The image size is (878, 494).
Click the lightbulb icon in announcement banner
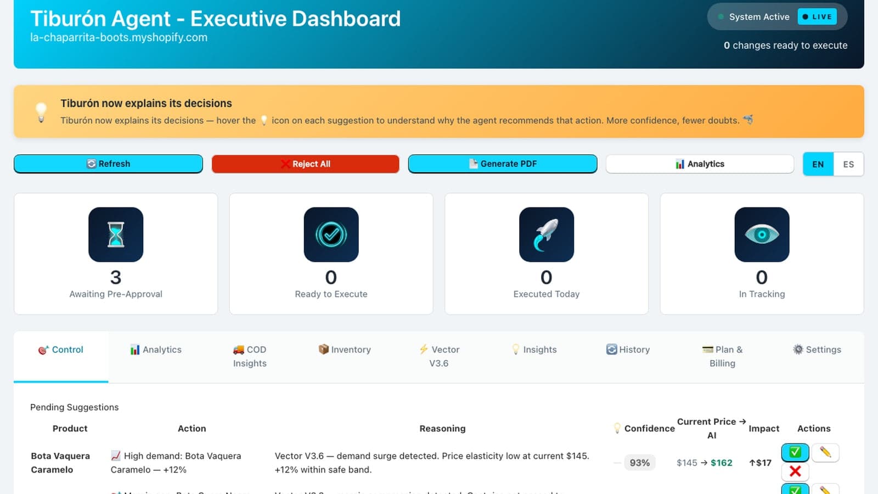[41, 111]
